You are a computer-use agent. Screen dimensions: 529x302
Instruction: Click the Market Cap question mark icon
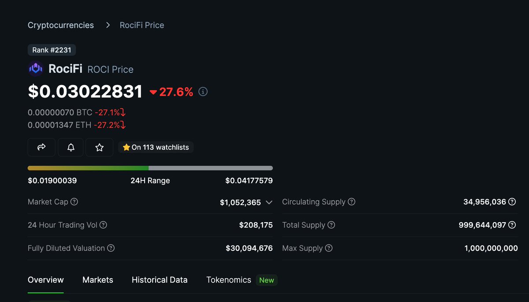pos(74,202)
